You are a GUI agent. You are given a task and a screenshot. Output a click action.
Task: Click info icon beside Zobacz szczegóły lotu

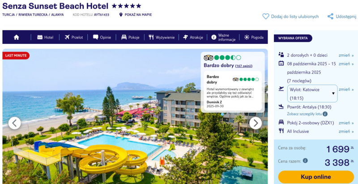325,114
